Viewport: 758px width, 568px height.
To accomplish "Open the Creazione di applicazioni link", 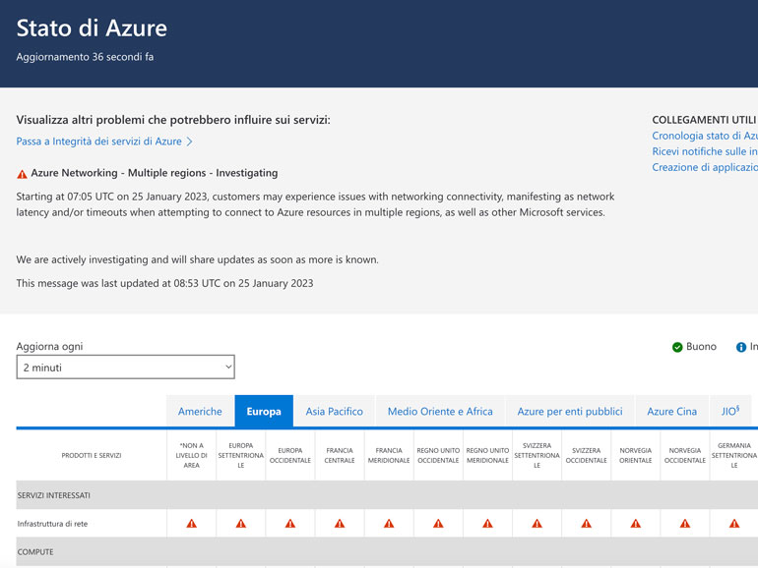I will coord(705,167).
